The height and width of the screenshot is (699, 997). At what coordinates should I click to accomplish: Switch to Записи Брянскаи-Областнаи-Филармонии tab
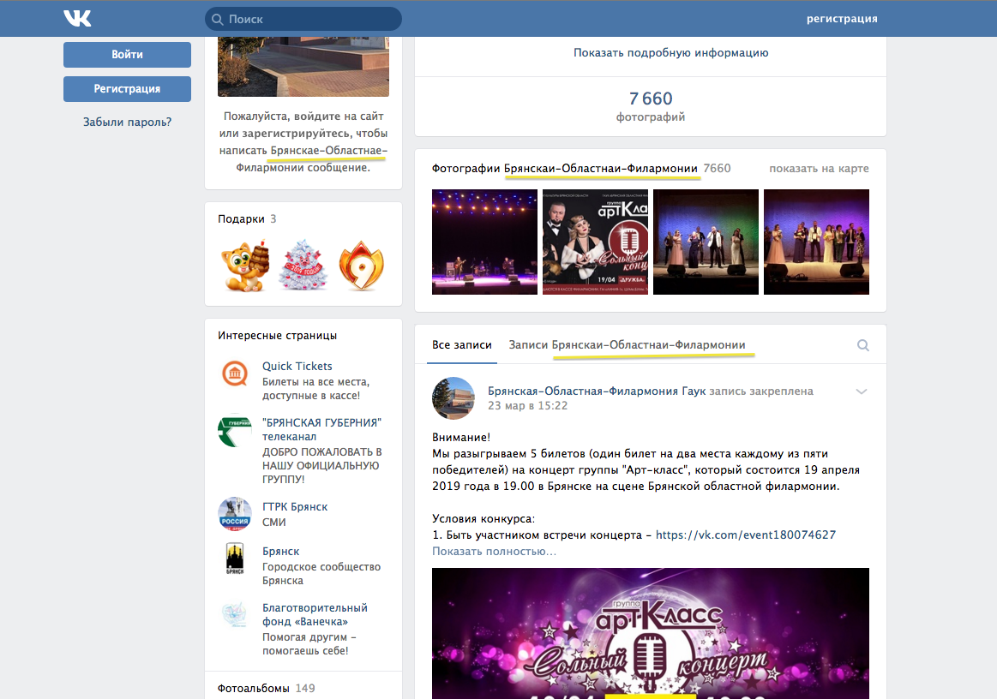coord(627,344)
